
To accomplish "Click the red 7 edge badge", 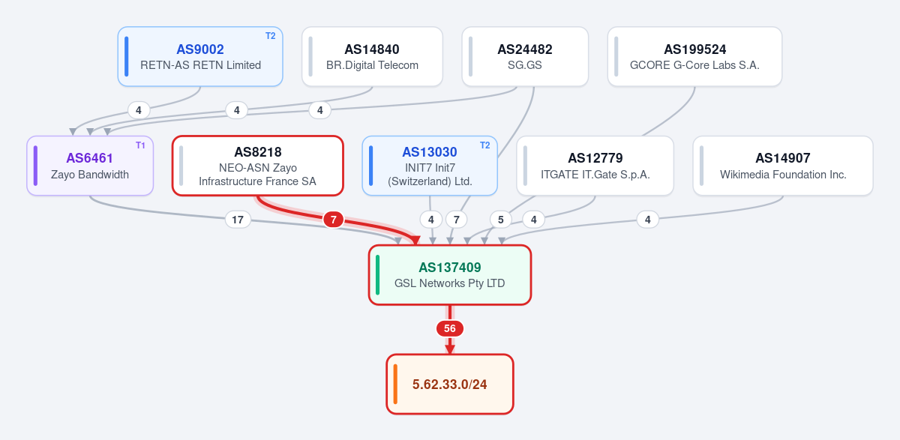I will pos(334,220).
